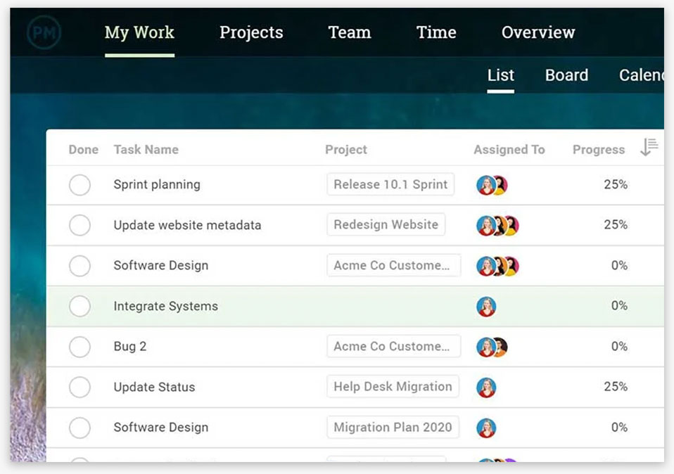Select the Update website metadata task name

[x=187, y=225]
